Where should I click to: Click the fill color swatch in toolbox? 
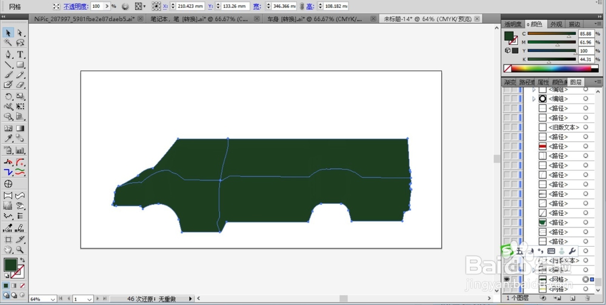pyautogui.click(x=10, y=265)
